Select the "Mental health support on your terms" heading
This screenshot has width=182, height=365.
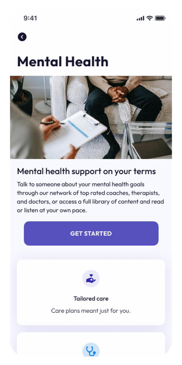pyautogui.click(x=86, y=171)
